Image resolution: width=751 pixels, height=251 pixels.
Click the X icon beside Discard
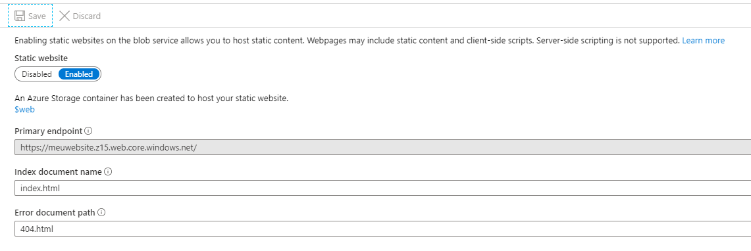coord(65,16)
